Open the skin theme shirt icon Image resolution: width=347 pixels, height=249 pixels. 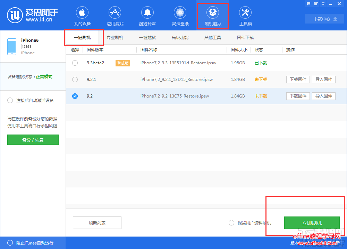click(x=315, y=4)
